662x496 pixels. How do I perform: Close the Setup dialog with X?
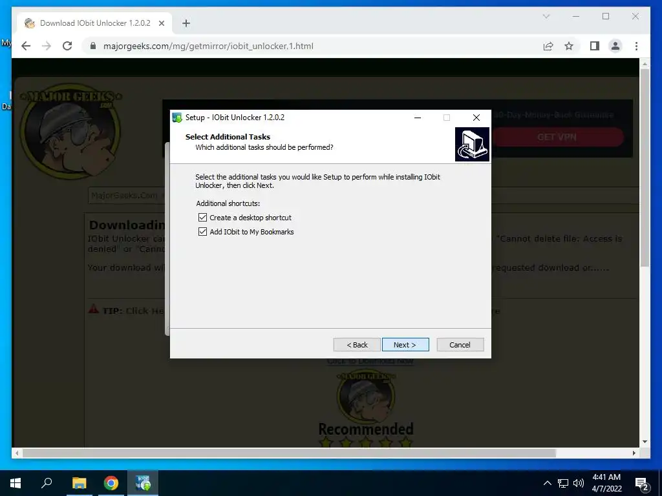(476, 118)
